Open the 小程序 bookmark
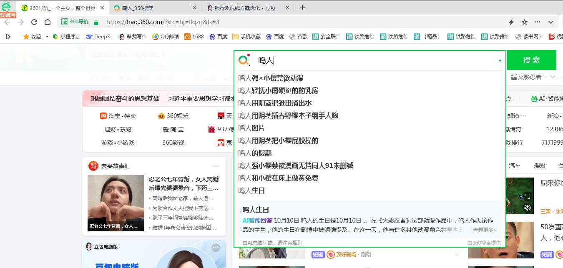The width and height of the screenshot is (563, 268). (x=67, y=37)
